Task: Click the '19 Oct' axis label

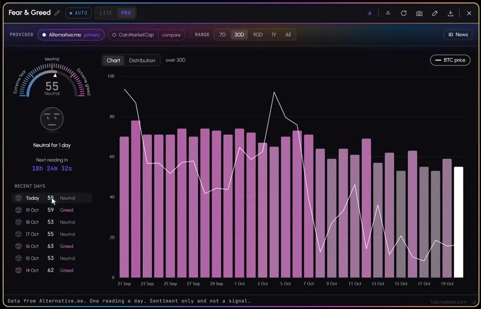Action: tap(447, 283)
